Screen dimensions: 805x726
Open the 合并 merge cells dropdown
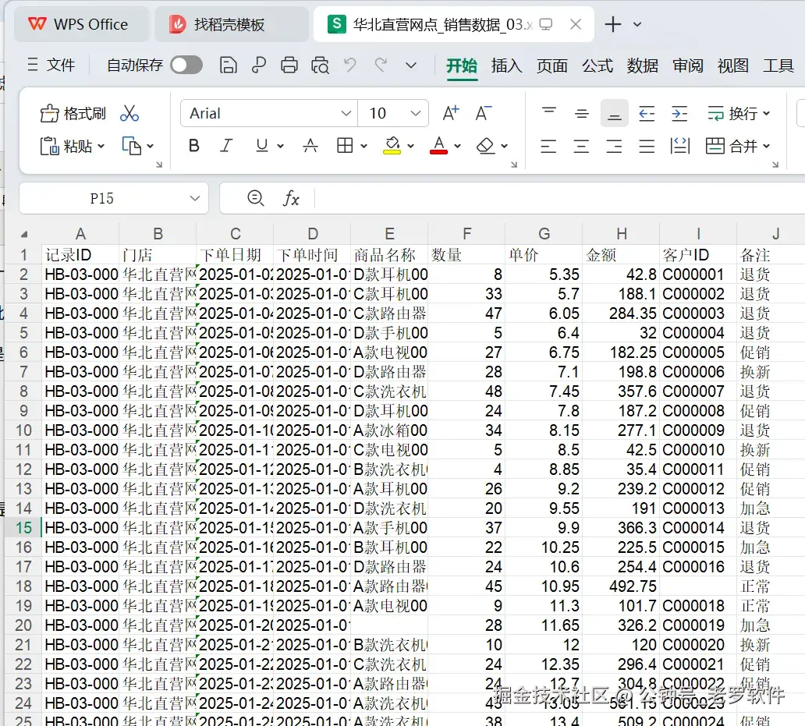767,147
